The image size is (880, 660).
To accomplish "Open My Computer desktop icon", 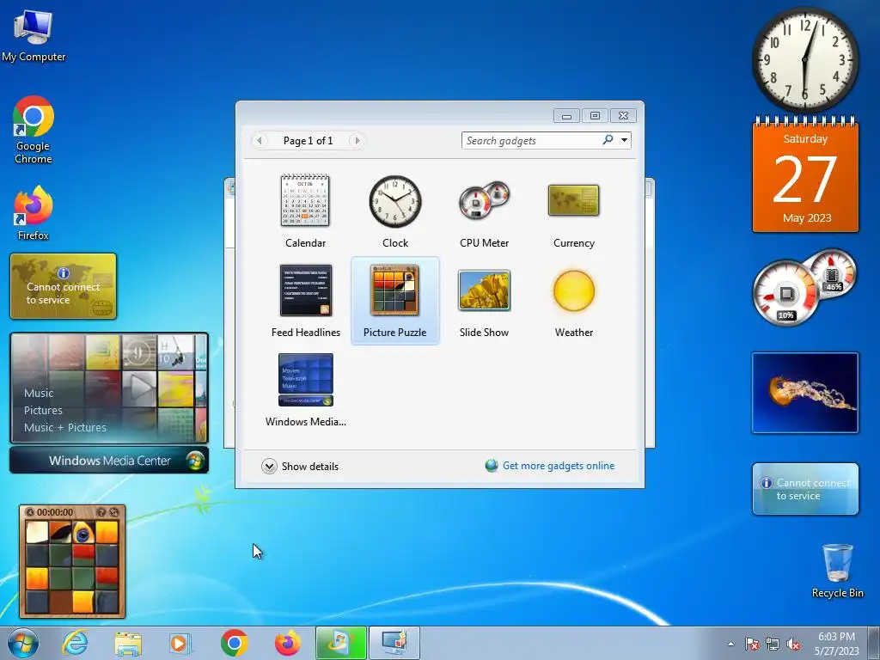I will 34,36.
